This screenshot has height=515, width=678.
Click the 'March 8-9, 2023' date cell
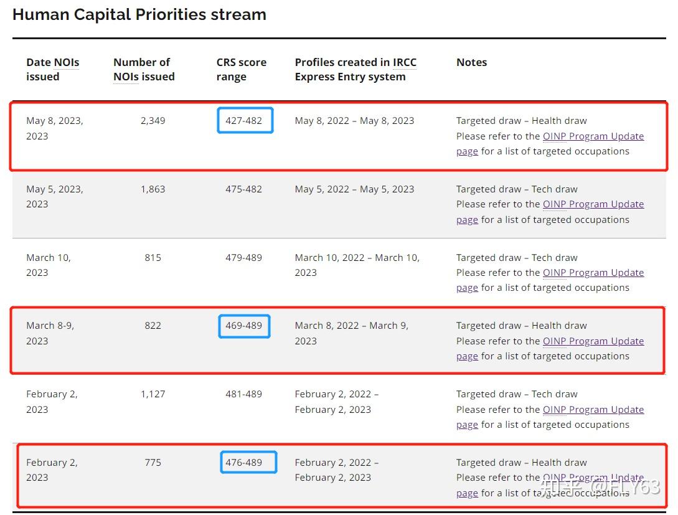(x=50, y=333)
